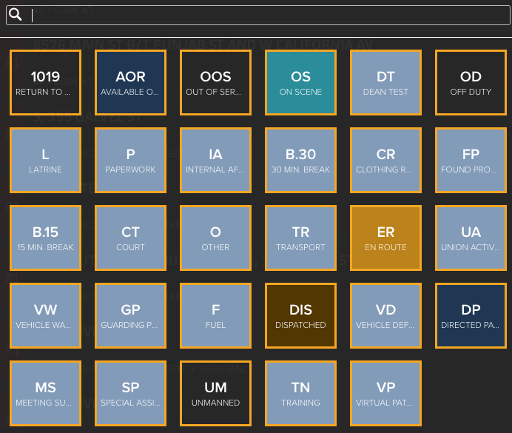The image size is (512, 433).
Task: Select the B.30 30 Min. Break tile
Action: [x=300, y=161]
